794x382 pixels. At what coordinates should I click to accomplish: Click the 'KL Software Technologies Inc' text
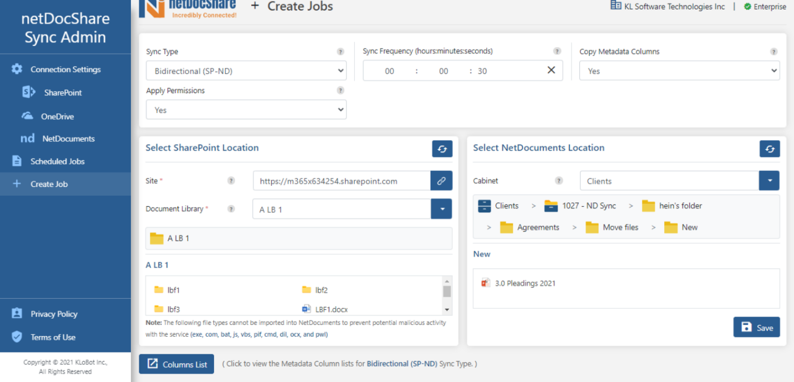(675, 7)
